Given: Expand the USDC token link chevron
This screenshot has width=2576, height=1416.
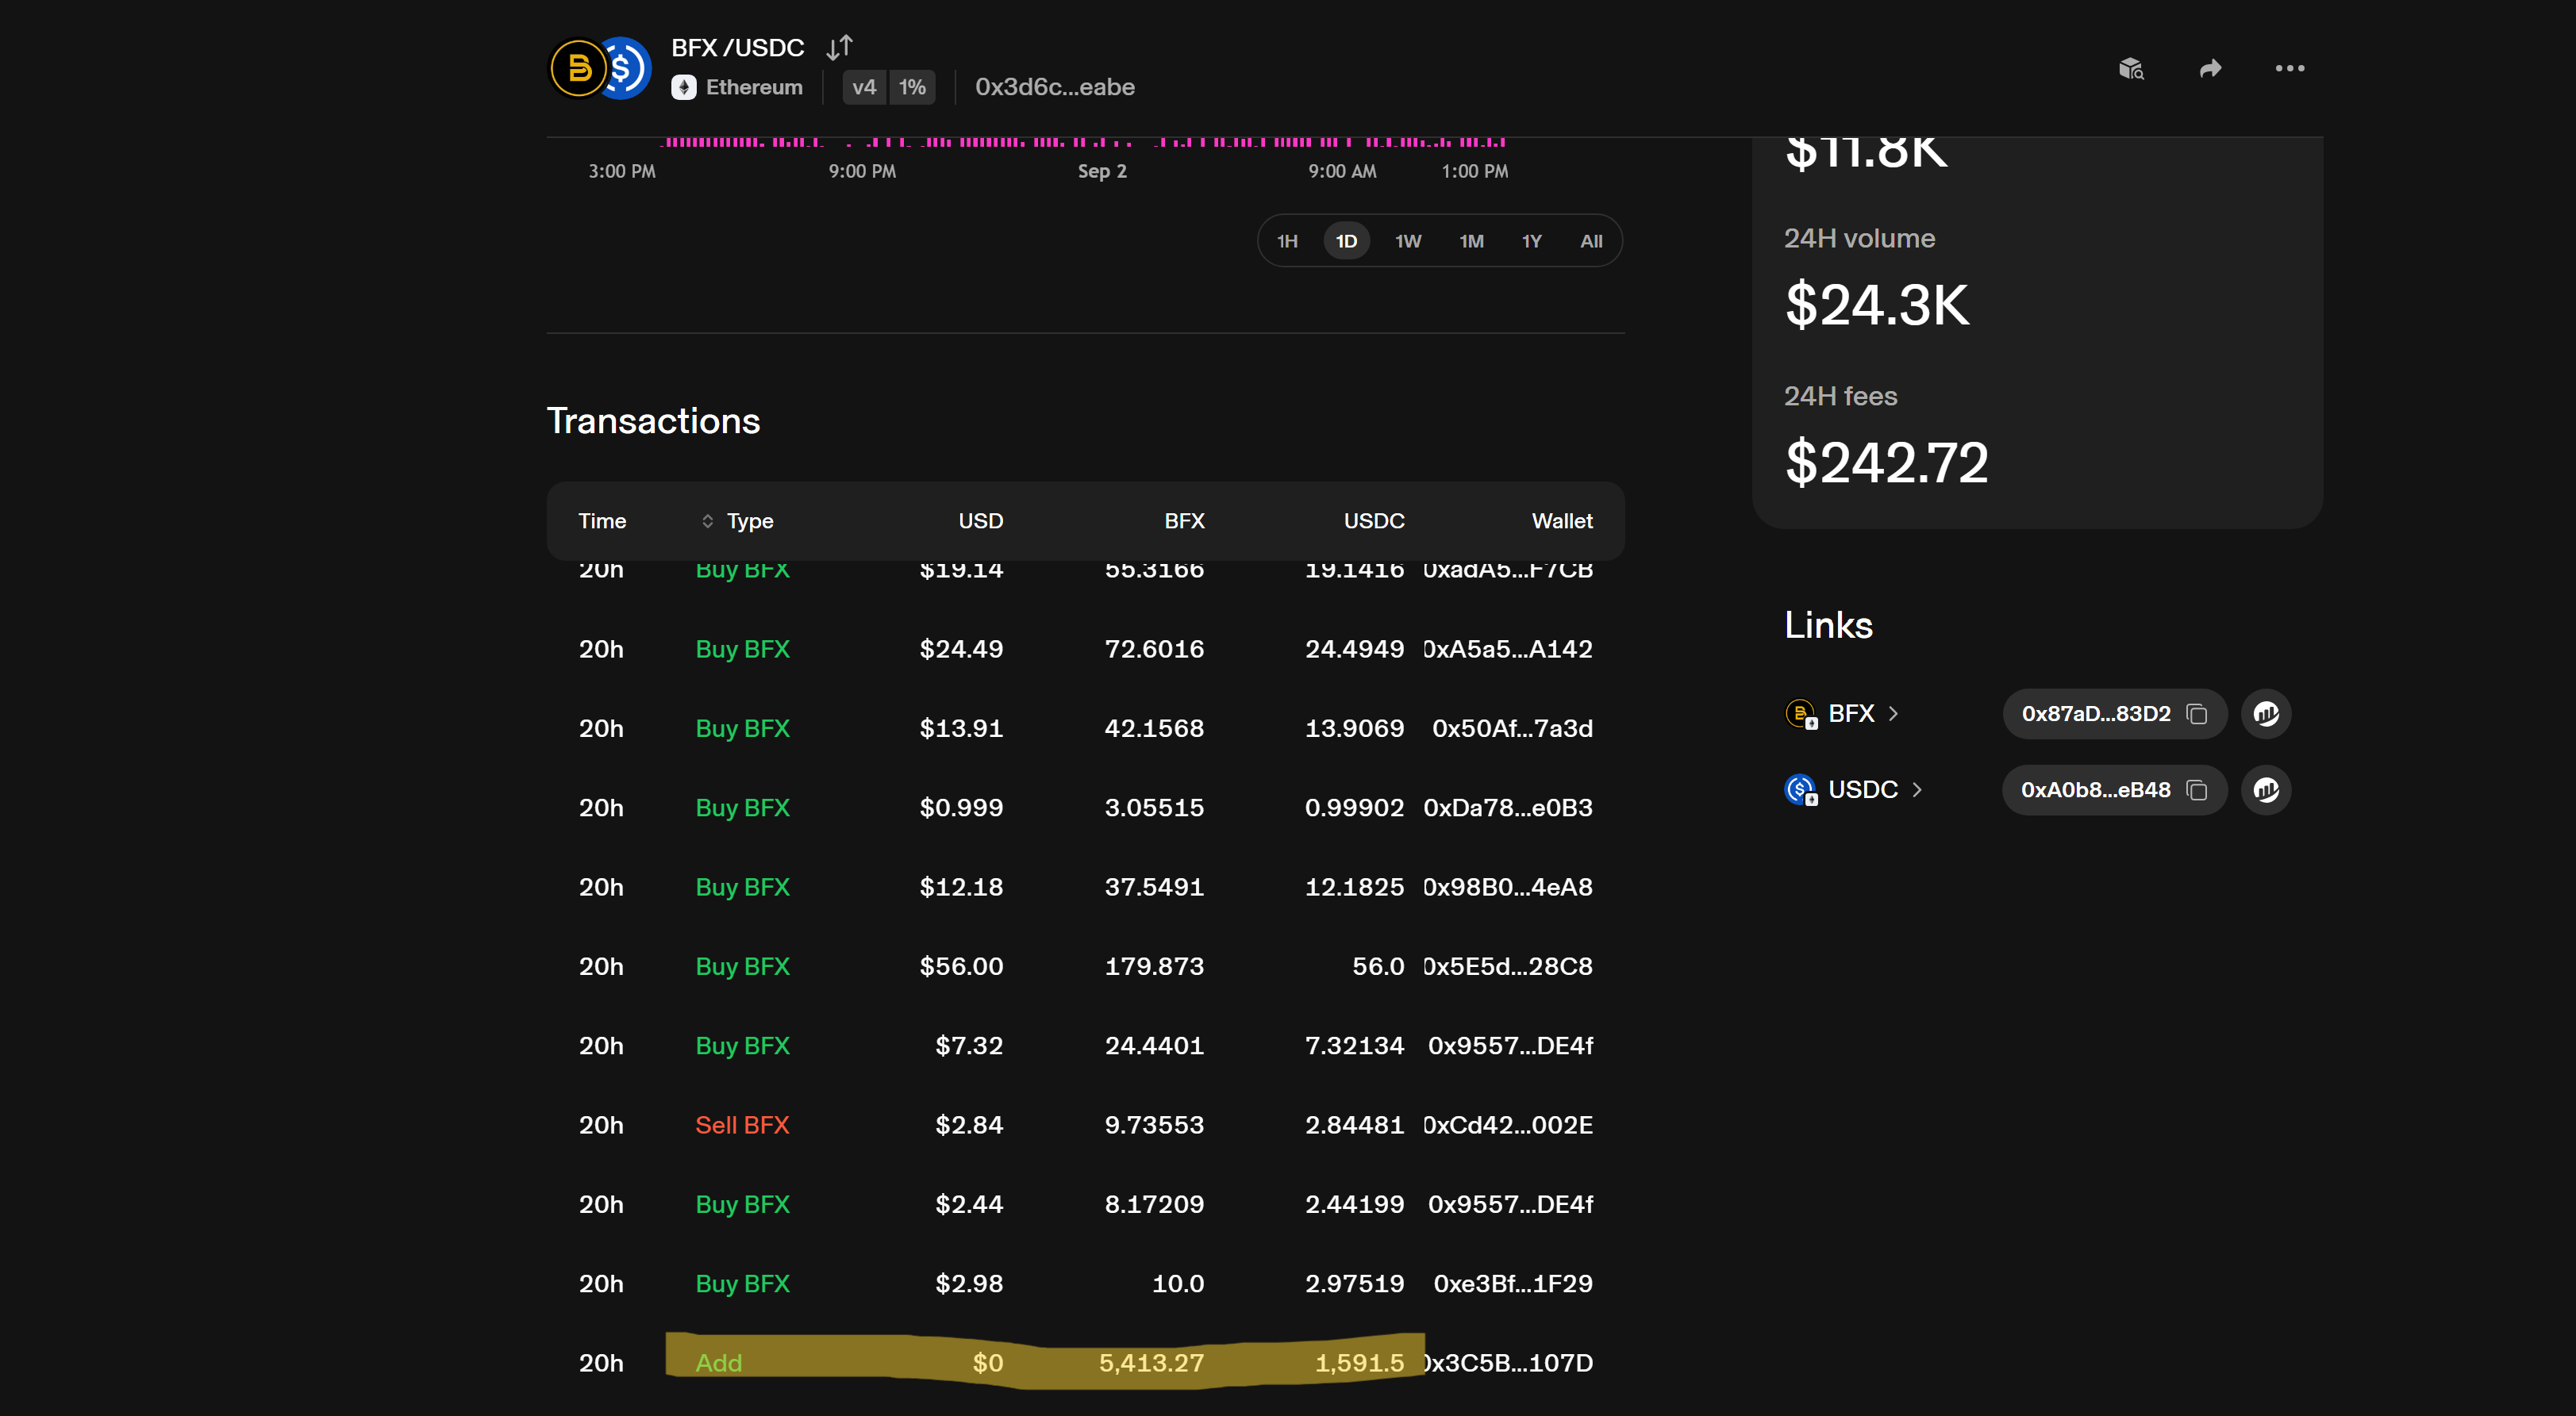Looking at the screenshot, I should [1917, 789].
